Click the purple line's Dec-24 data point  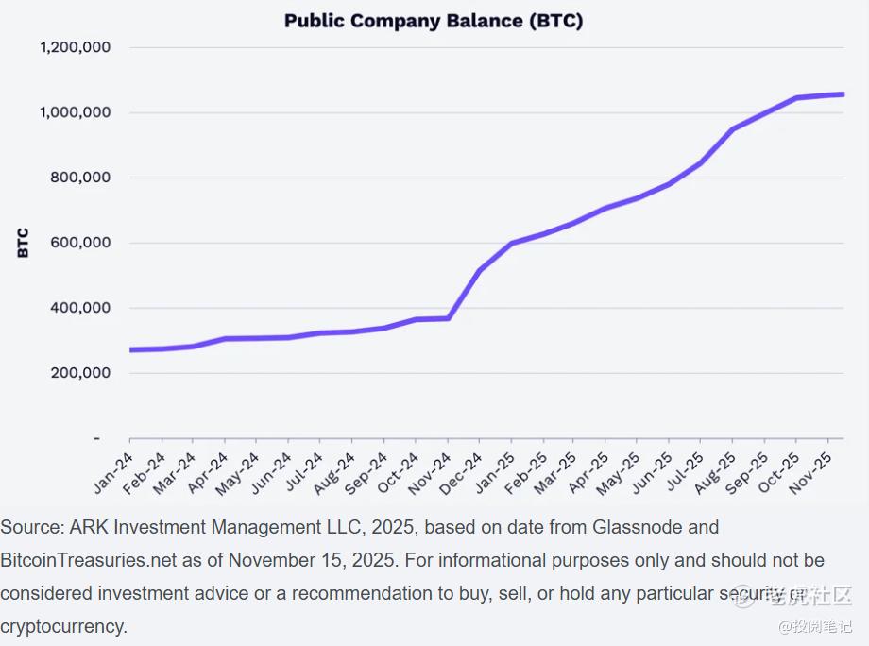pyautogui.click(x=480, y=271)
